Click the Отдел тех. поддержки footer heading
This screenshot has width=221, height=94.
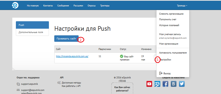[x=28, y=78]
